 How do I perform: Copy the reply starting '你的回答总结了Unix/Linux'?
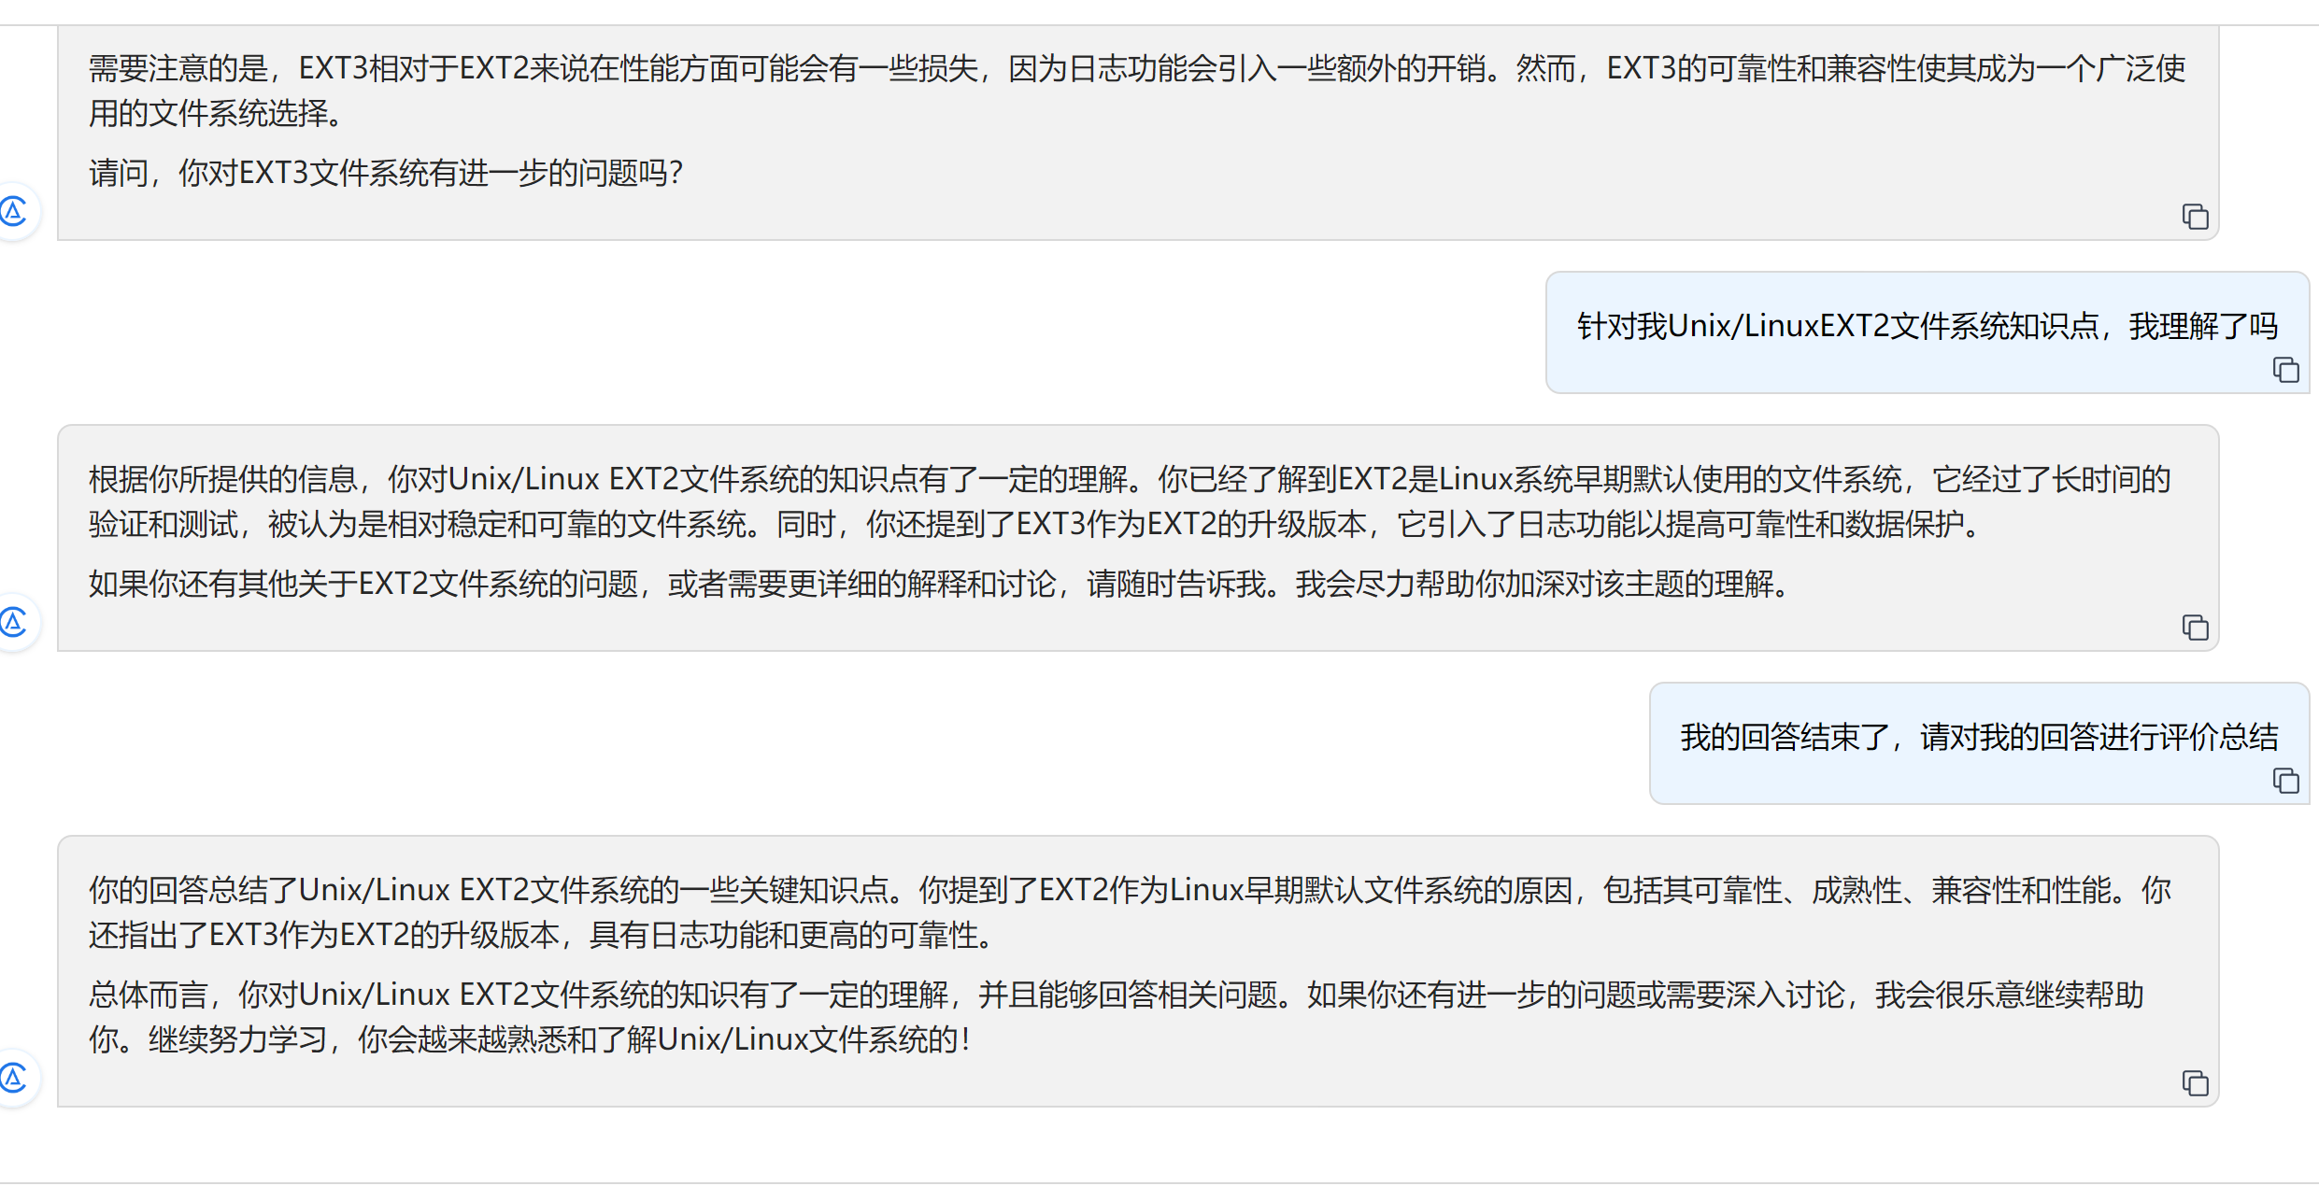click(x=2195, y=1083)
